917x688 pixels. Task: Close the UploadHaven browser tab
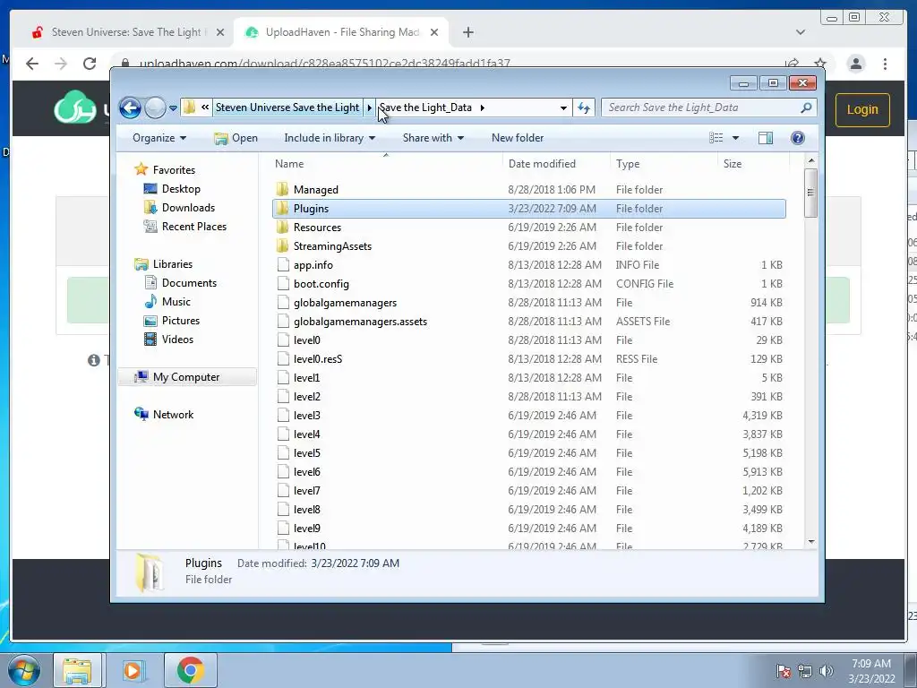434,32
